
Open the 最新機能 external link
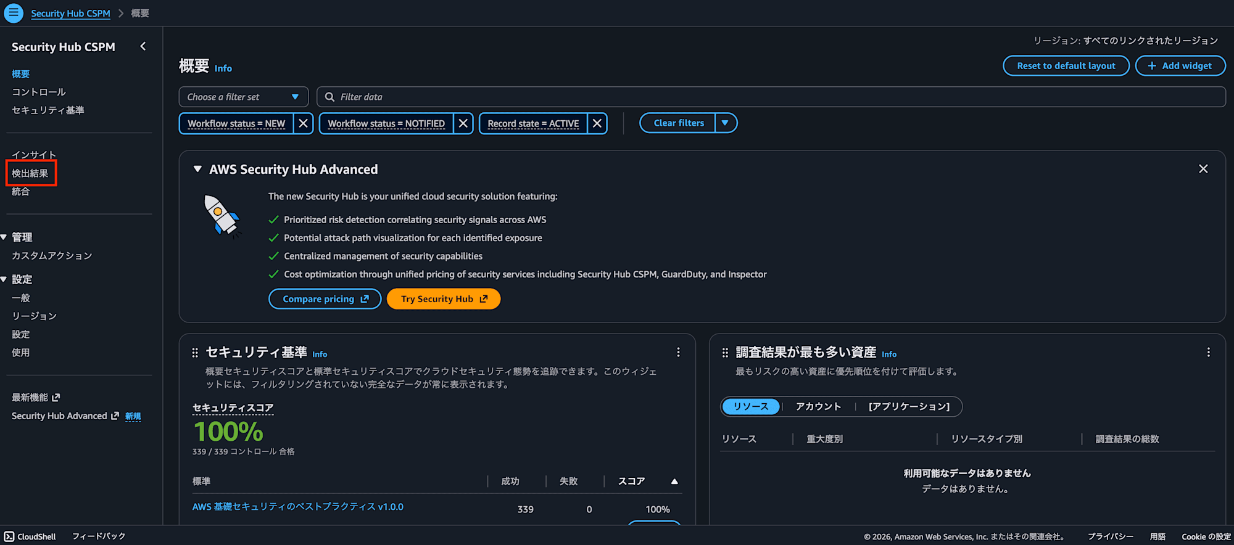36,398
